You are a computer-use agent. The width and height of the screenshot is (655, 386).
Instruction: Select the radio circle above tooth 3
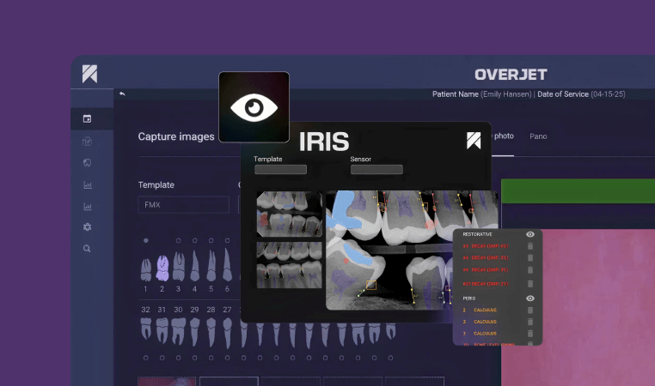click(x=179, y=240)
